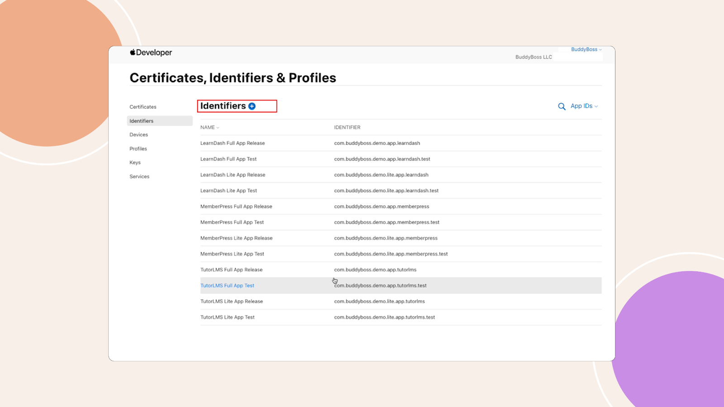Open MemberPress Full App Release identifier

tap(236, 207)
